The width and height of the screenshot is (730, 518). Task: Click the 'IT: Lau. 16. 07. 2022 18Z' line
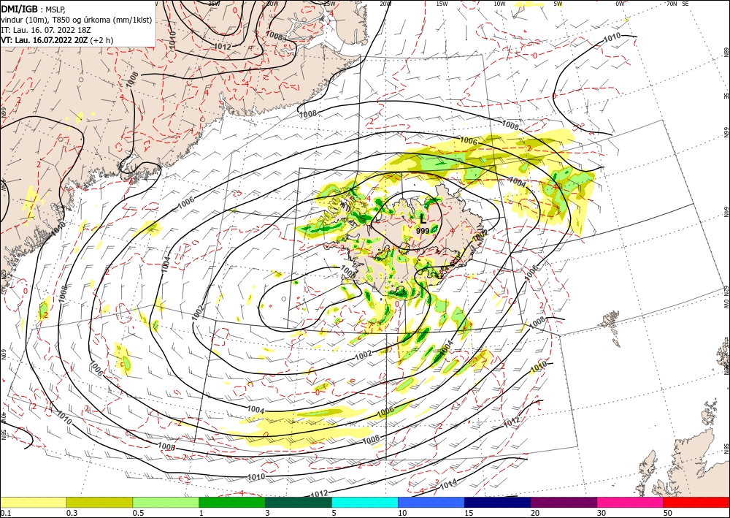[x=45, y=30]
